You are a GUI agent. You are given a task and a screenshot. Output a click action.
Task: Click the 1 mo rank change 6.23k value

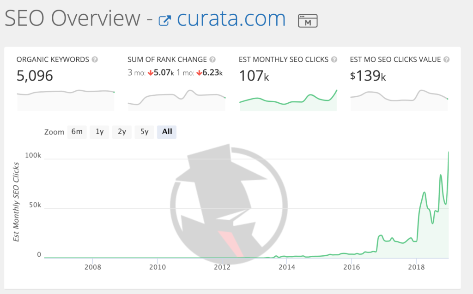tap(209, 73)
